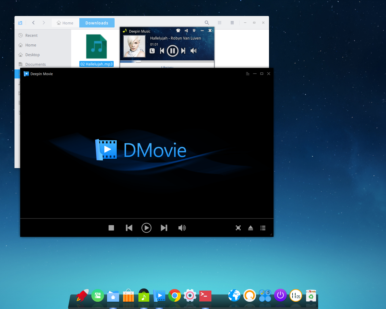The height and width of the screenshot is (309, 386).
Task: Start playback with Deepin Movie's play button
Action: (146, 228)
